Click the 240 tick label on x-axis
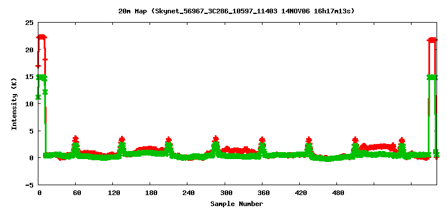 tap(189, 193)
